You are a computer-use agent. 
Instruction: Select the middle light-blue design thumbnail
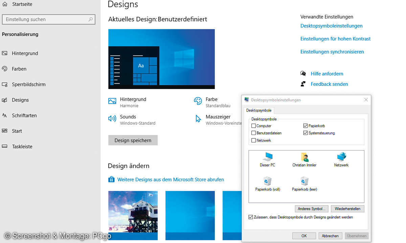(x=190, y=216)
